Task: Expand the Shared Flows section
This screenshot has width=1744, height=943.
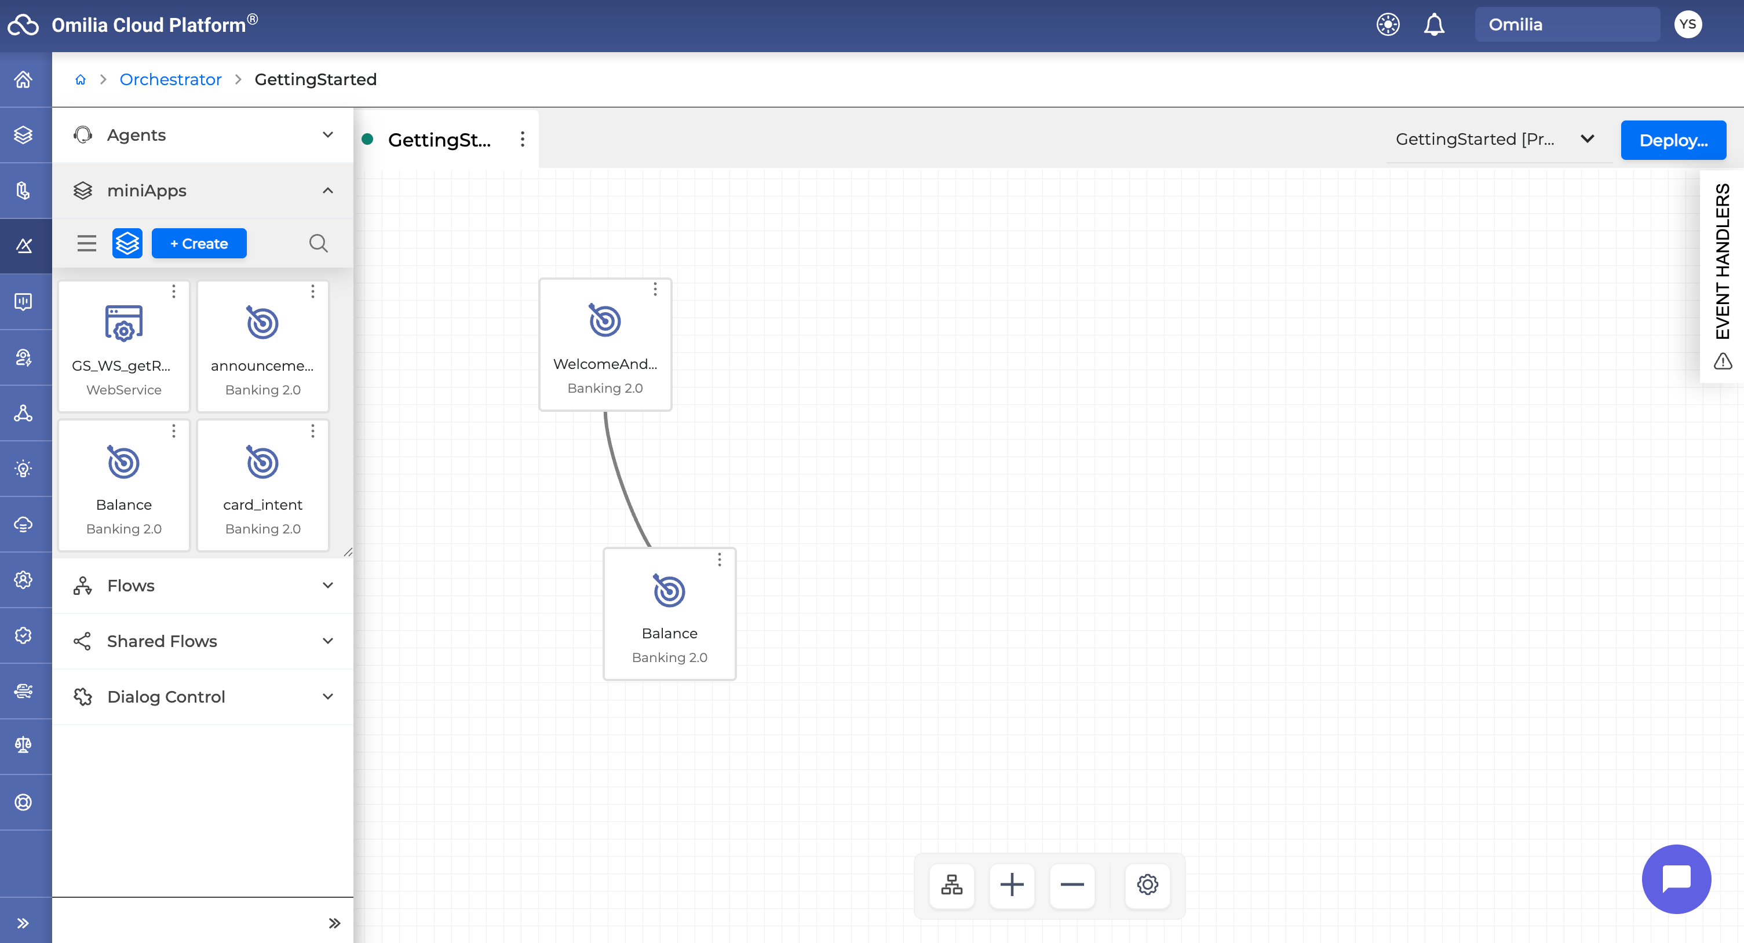Action: pyautogui.click(x=203, y=641)
